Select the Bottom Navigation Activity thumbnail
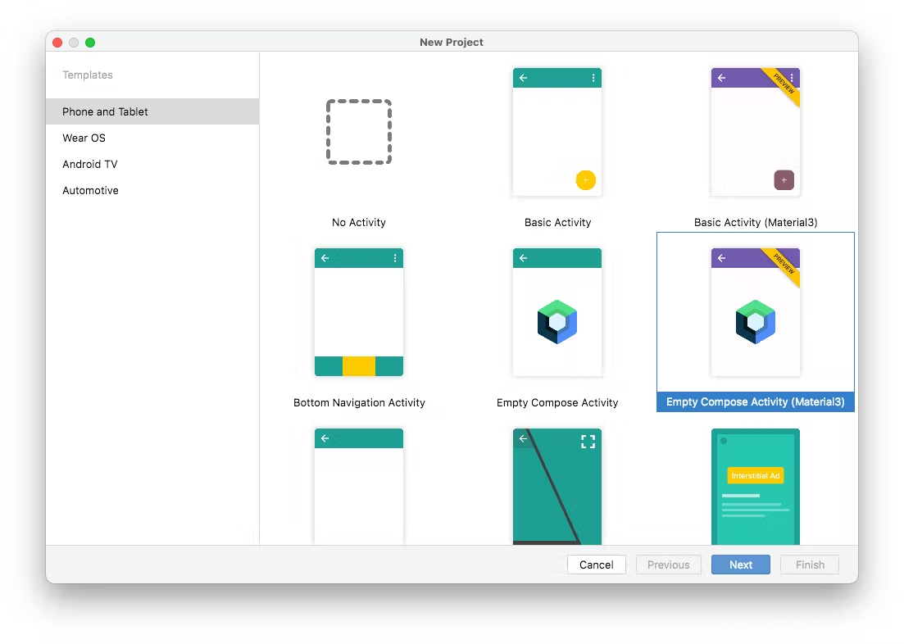This screenshot has width=904, height=644. tap(359, 312)
